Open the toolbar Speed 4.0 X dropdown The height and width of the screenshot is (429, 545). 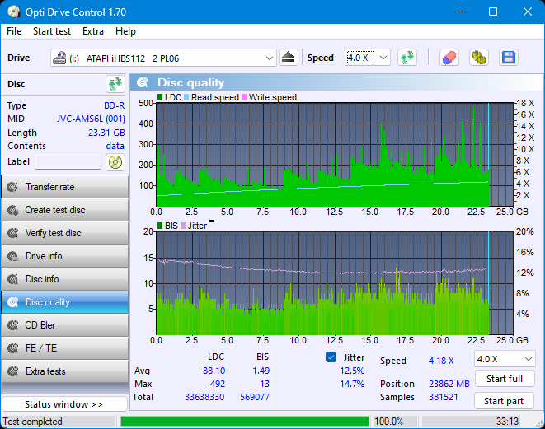coord(383,58)
